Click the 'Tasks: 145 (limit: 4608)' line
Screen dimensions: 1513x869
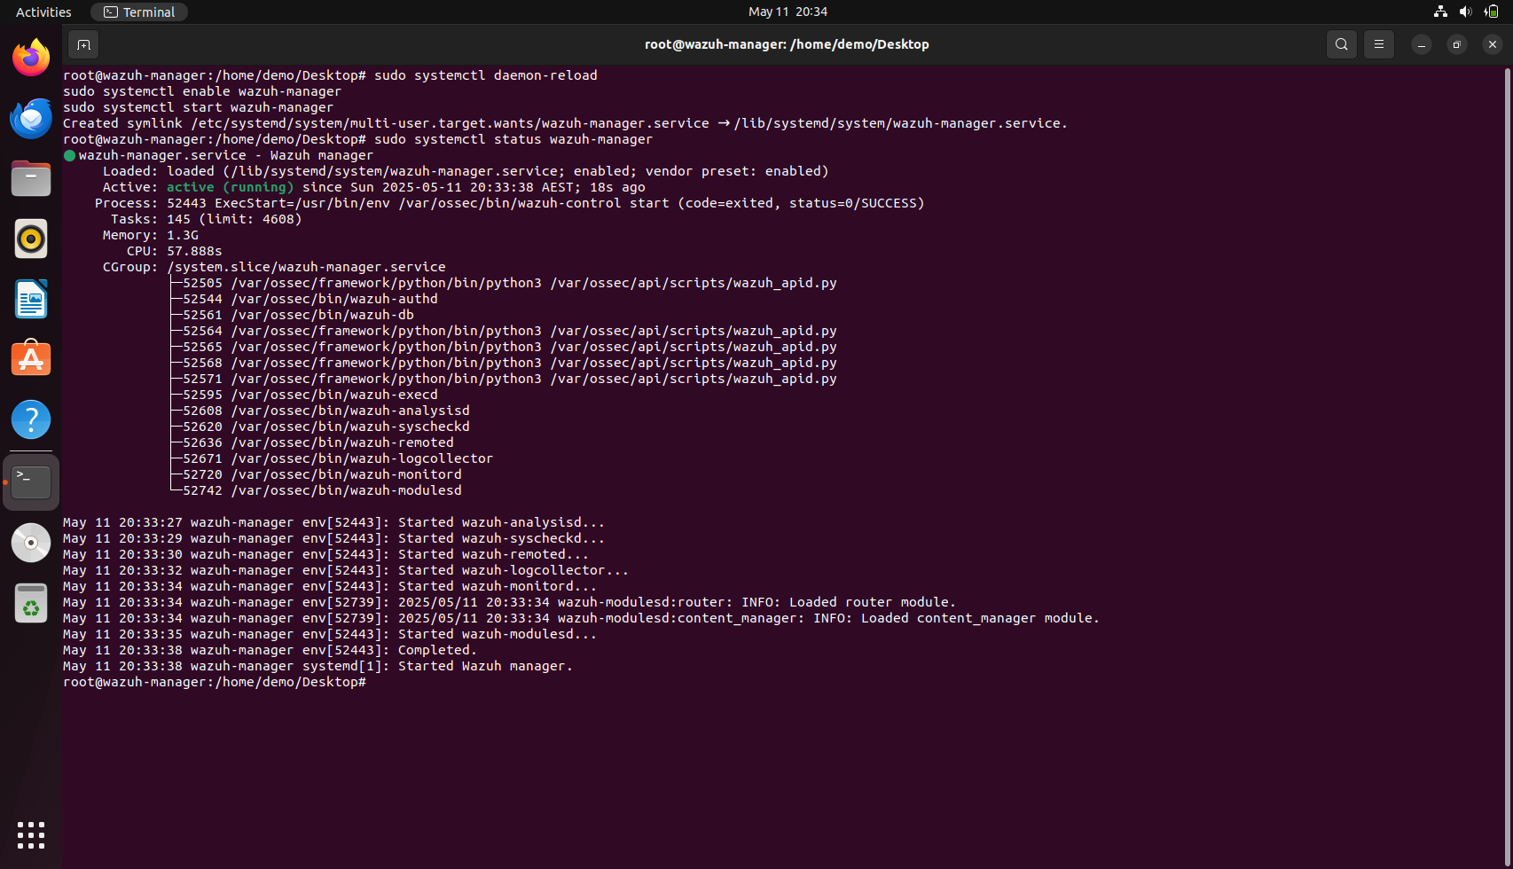[x=206, y=219]
